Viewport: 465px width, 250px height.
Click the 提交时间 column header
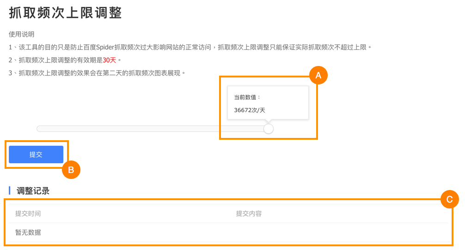point(28,214)
